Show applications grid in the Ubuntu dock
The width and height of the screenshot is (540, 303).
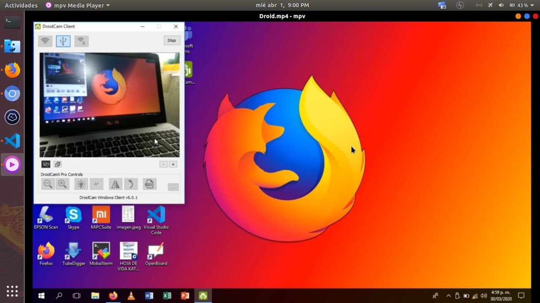point(12,291)
